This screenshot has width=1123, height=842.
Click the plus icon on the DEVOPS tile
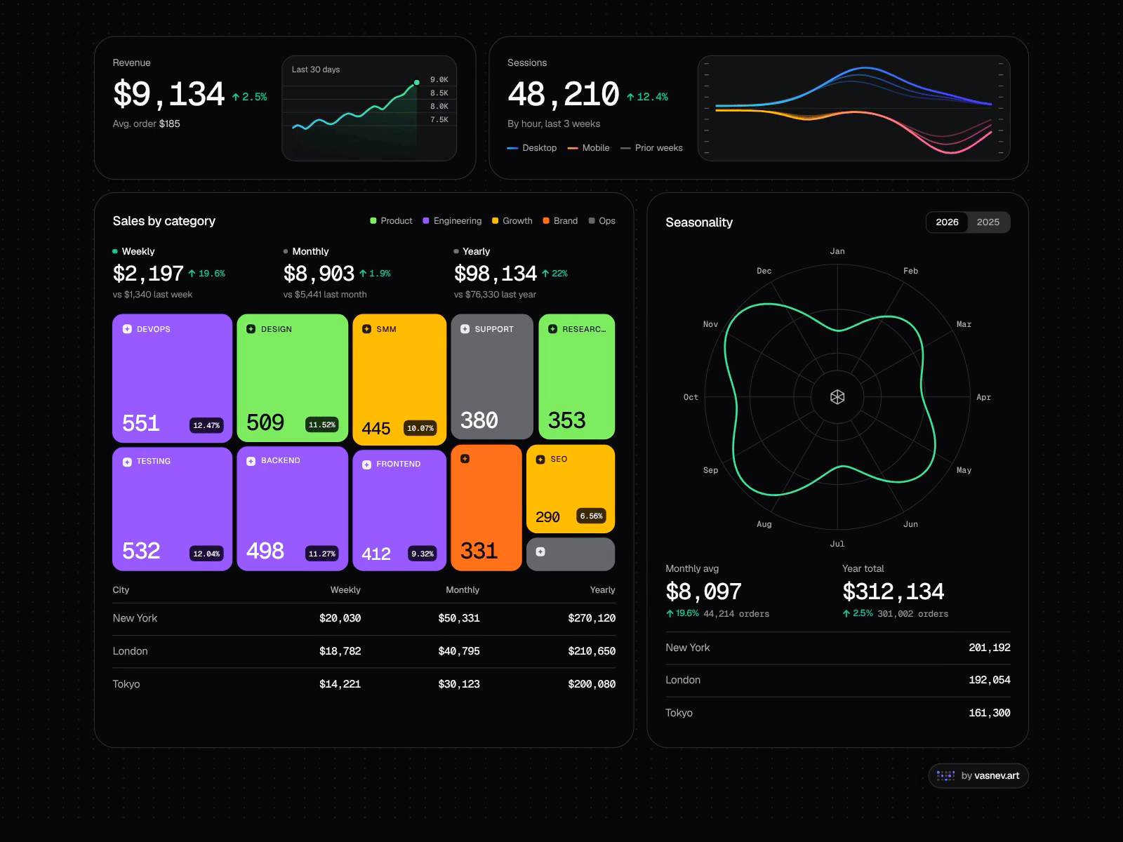pyautogui.click(x=127, y=329)
